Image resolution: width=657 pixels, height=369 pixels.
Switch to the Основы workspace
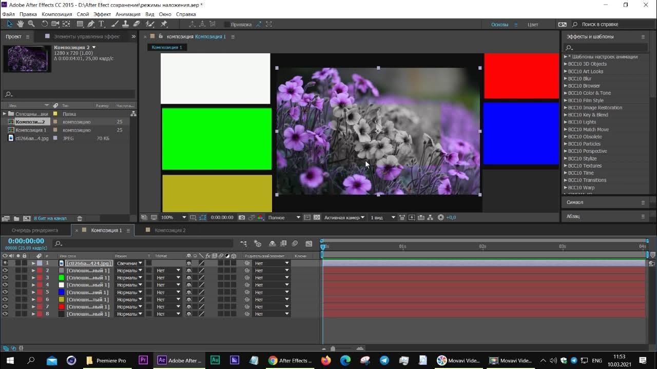499,24
